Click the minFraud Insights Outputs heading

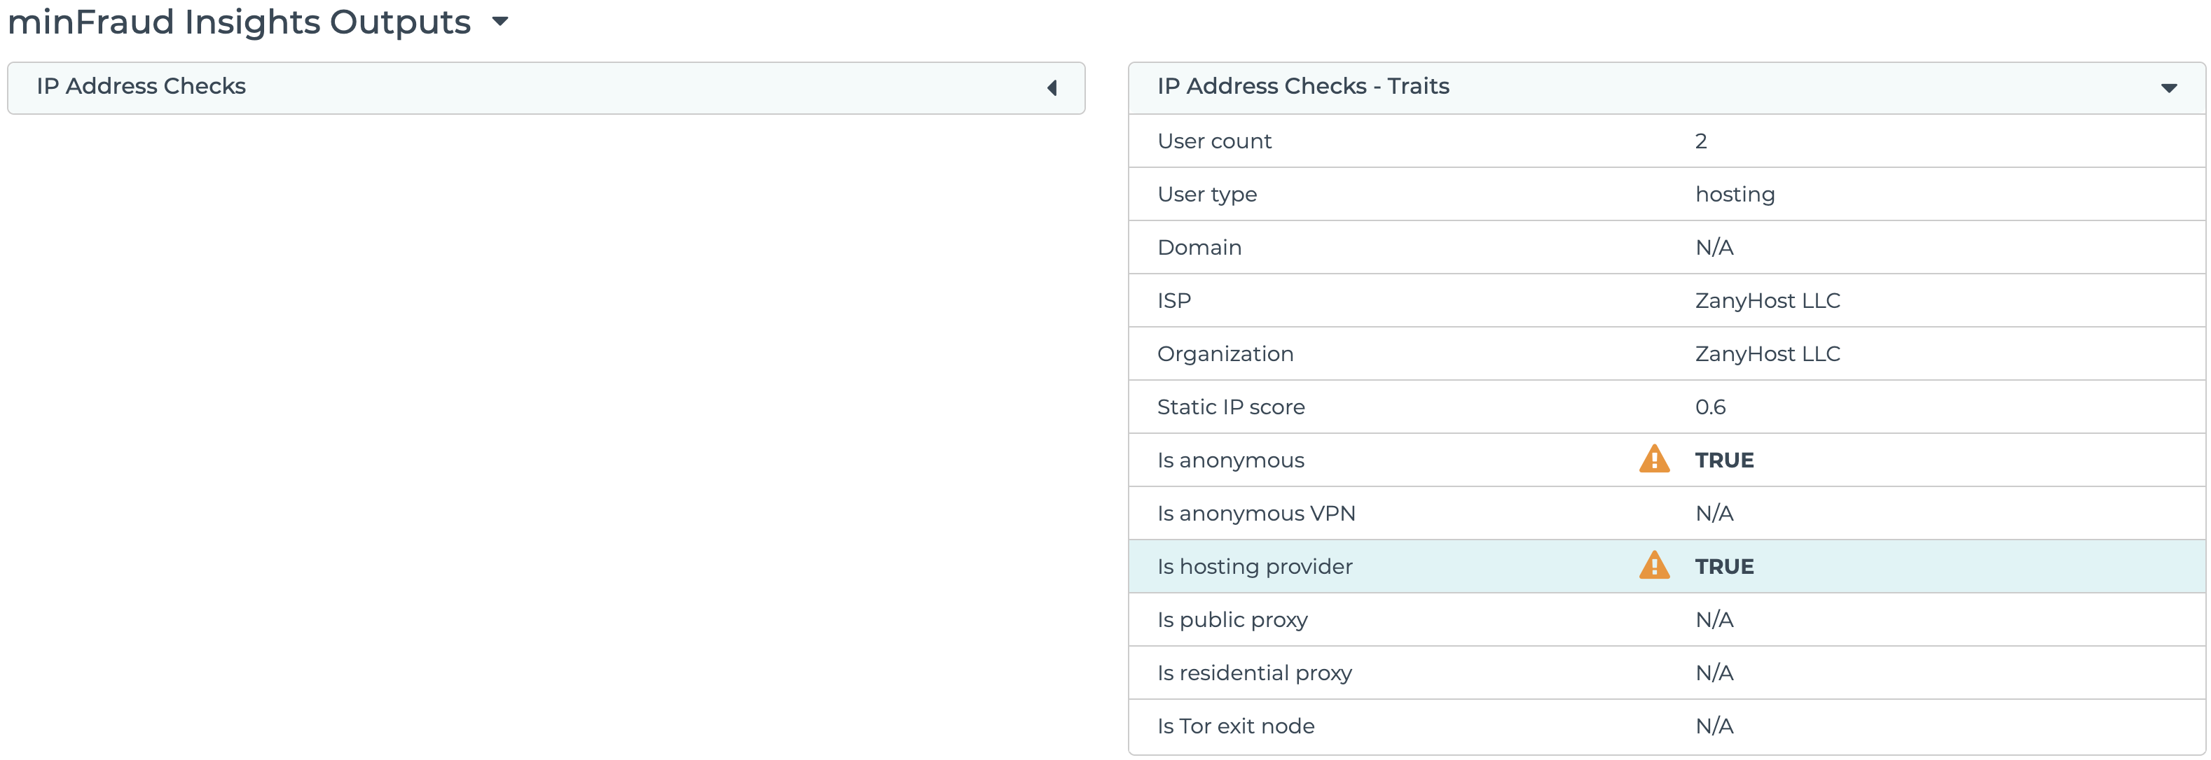[x=239, y=22]
